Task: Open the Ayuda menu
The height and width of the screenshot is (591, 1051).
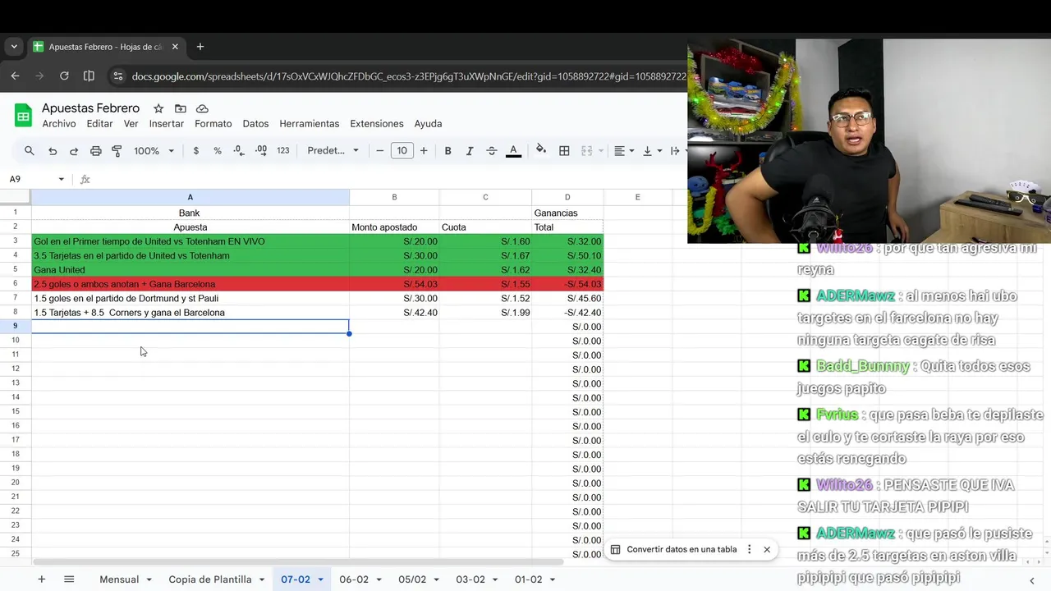Action: point(428,124)
